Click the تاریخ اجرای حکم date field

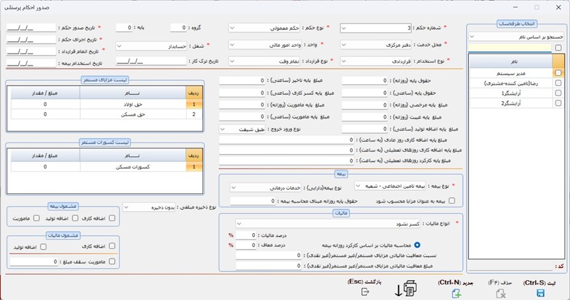31,40
